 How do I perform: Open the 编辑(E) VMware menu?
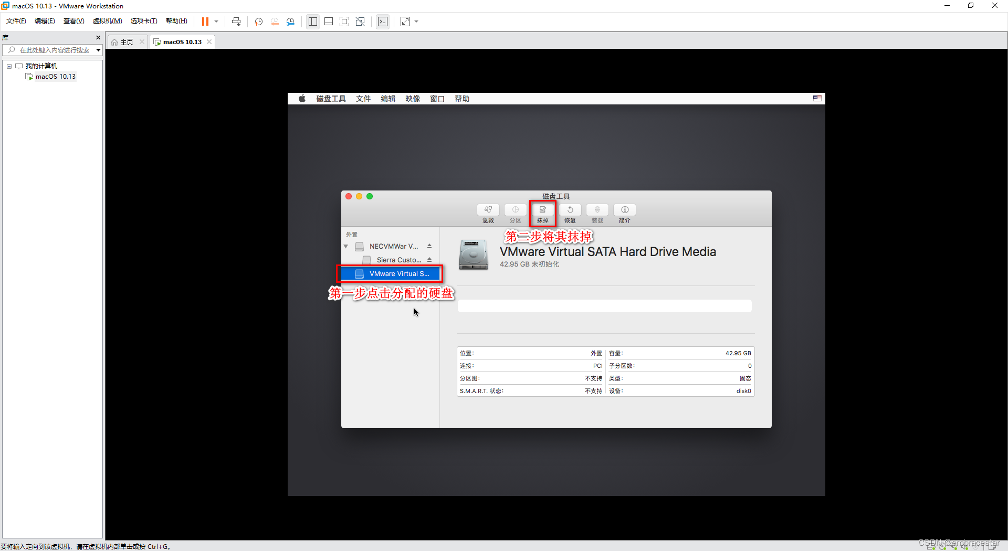(x=45, y=21)
